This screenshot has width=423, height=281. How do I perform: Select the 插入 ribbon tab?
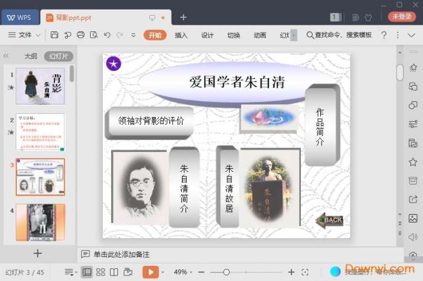pyautogui.click(x=181, y=35)
